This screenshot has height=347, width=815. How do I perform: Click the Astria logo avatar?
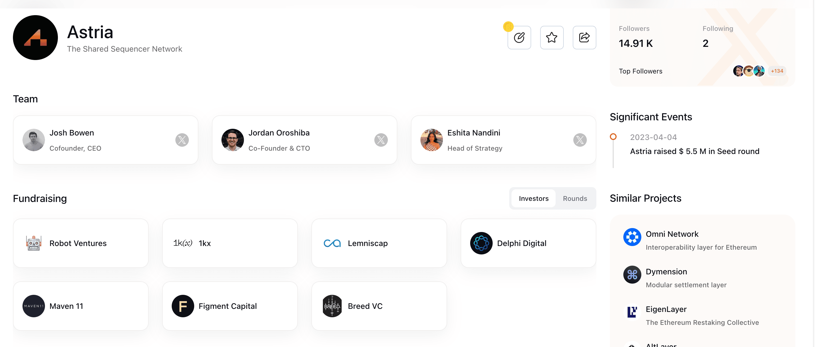[x=35, y=38]
